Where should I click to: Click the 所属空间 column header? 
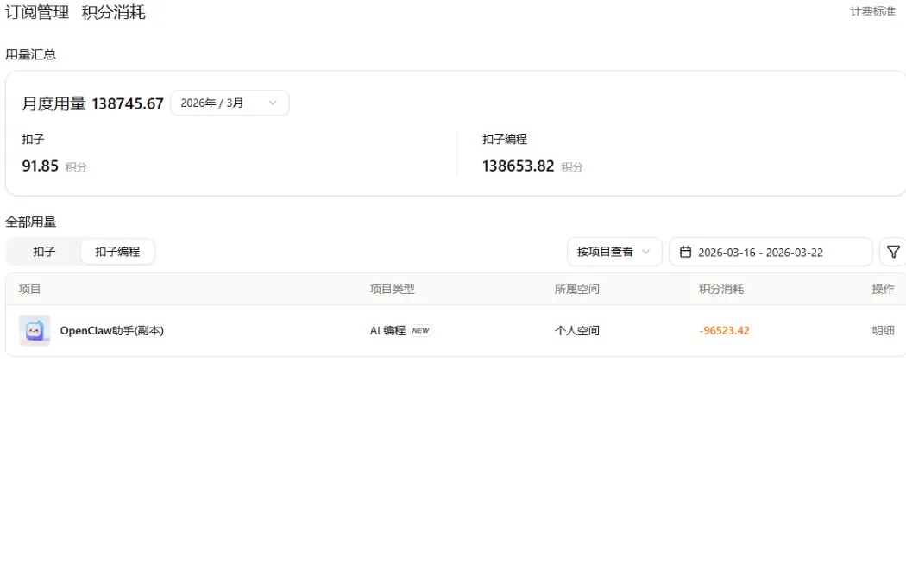point(576,289)
